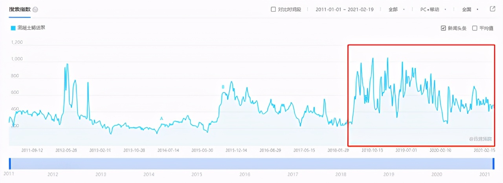Viewport: 503px width, 183px height.
Task: Uncheck the 新闻头条 checkbox
Action: [x=444, y=28]
